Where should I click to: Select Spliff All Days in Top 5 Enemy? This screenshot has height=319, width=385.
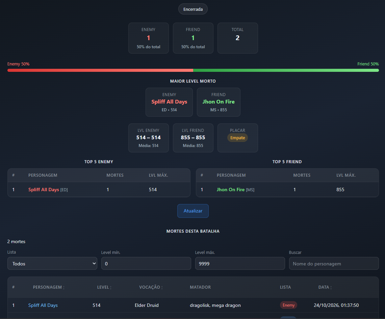tap(44, 190)
